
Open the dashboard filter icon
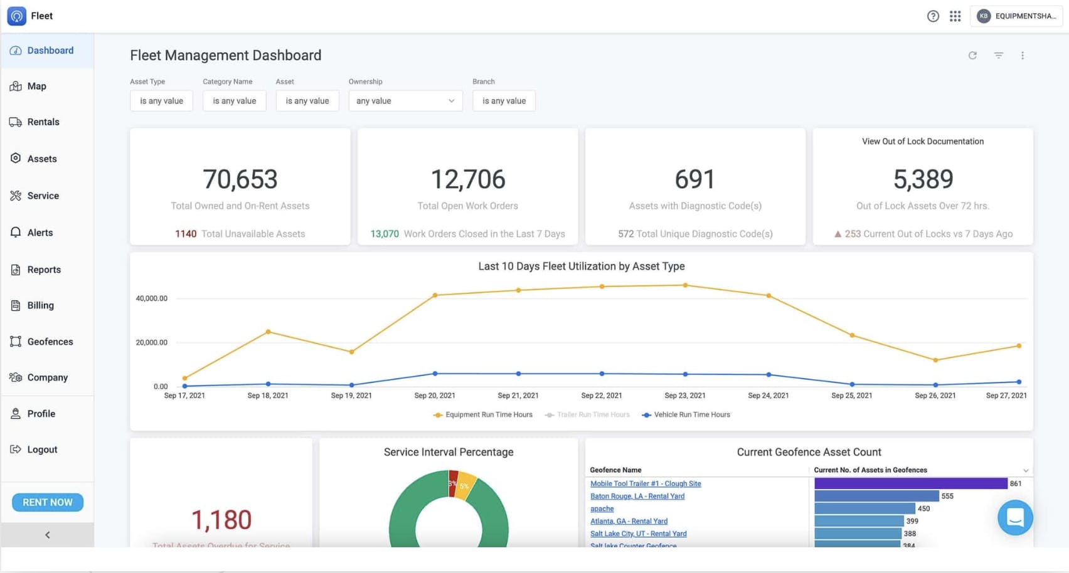(998, 56)
